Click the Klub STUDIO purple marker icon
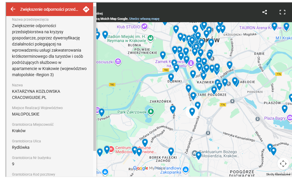 tap(144, 27)
